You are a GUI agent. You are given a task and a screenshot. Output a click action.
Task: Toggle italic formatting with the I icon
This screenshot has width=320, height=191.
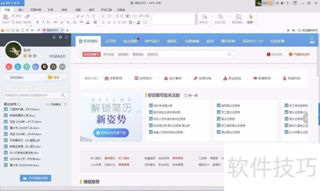[43, 22]
